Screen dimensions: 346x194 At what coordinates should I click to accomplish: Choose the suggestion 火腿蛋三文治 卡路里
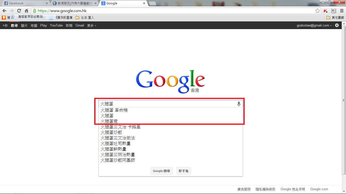pos(170,127)
